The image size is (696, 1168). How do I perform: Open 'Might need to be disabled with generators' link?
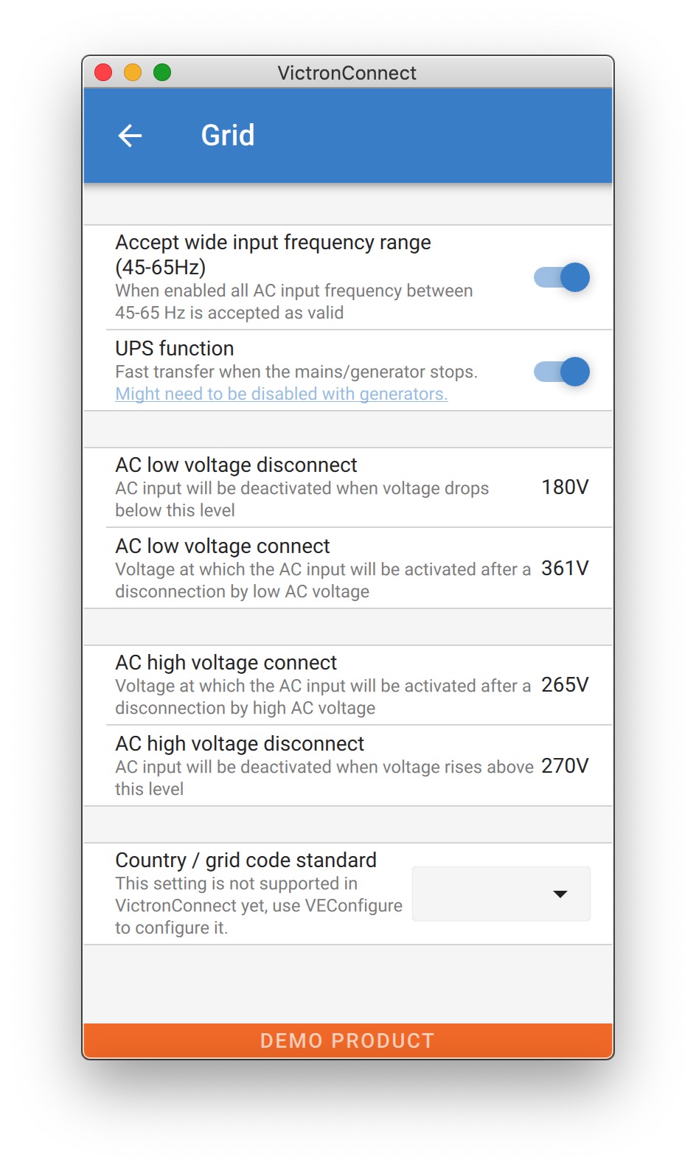click(282, 394)
